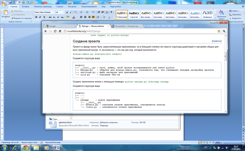Click the [править] edit link
245x151 pixels.
(x=216, y=41)
